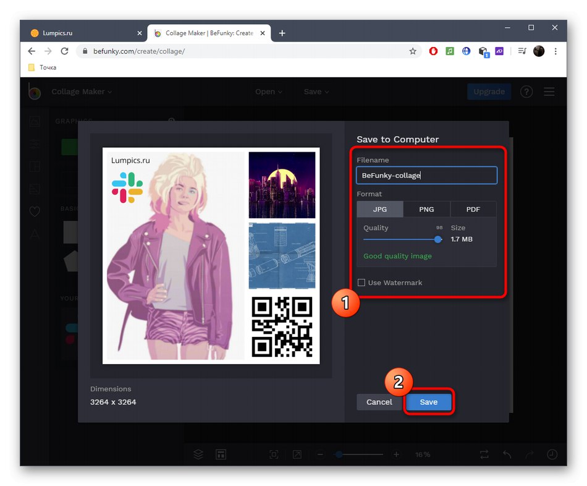Viewport: 587px width, 486px height.
Task: Select PNG format
Action: tap(426, 210)
